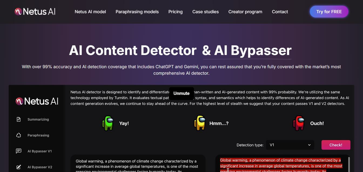The width and height of the screenshot is (363, 172).
Task: Open the Netus AI model menu
Action: 90,12
